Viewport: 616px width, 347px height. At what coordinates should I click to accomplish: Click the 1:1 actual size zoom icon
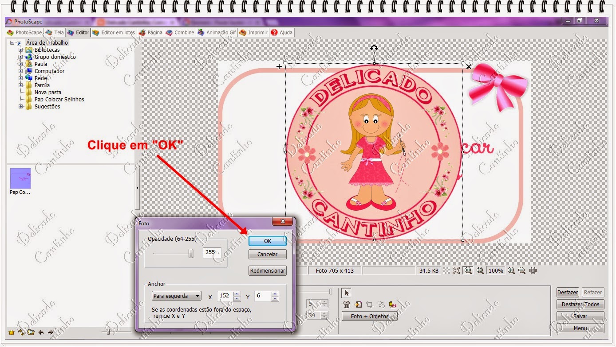click(468, 270)
